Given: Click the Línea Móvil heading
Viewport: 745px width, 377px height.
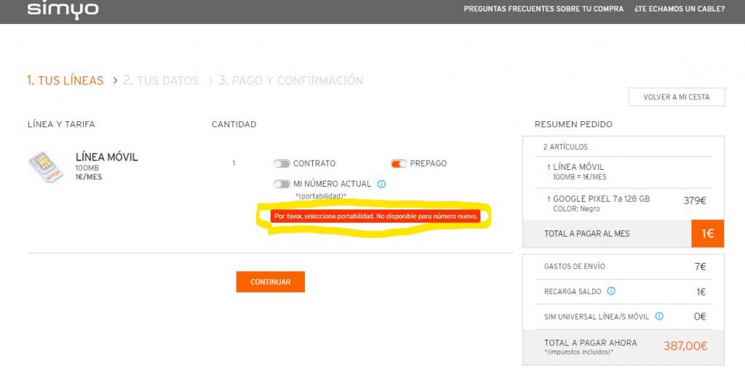Looking at the screenshot, I should point(106,158).
